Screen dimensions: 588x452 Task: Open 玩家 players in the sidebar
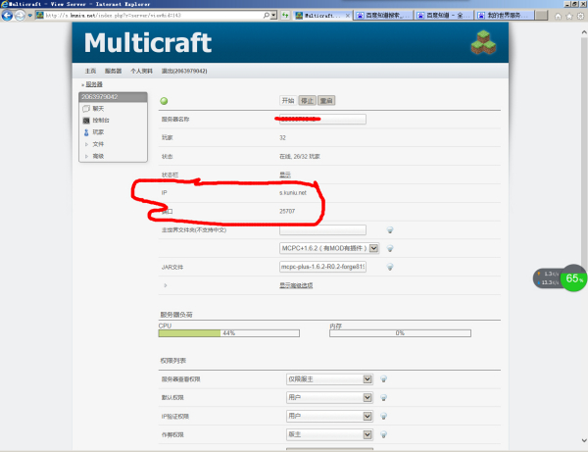pyautogui.click(x=98, y=132)
